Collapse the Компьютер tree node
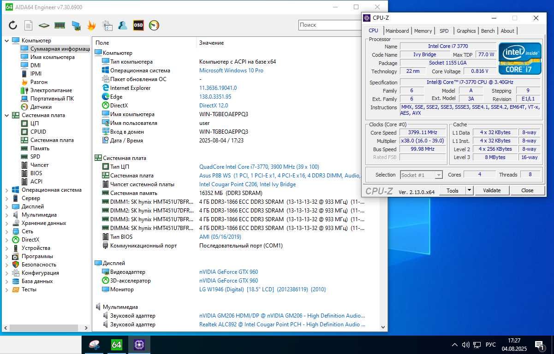 click(7, 41)
